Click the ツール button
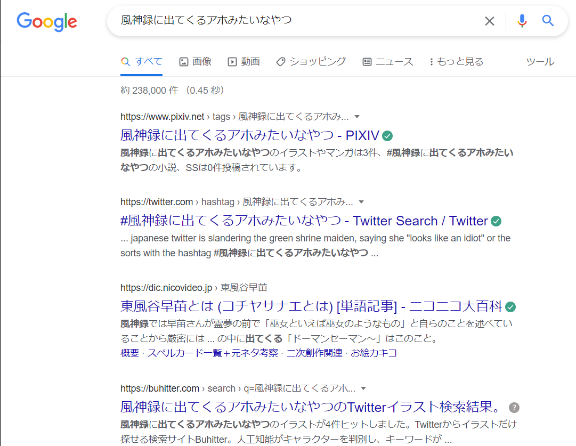 [x=540, y=62]
